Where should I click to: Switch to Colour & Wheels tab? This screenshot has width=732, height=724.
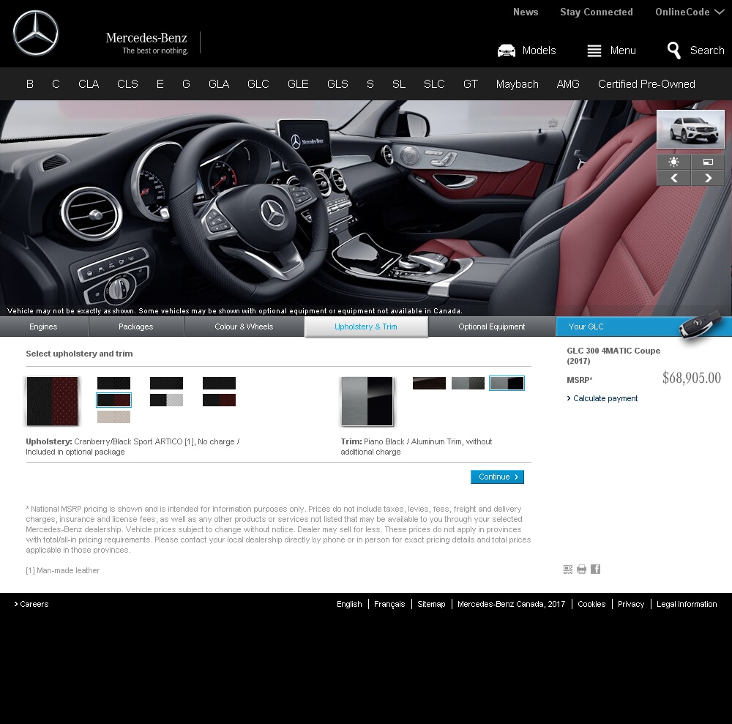tap(244, 326)
